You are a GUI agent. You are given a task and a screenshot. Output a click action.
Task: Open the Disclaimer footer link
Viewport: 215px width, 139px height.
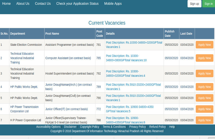[70, 127]
